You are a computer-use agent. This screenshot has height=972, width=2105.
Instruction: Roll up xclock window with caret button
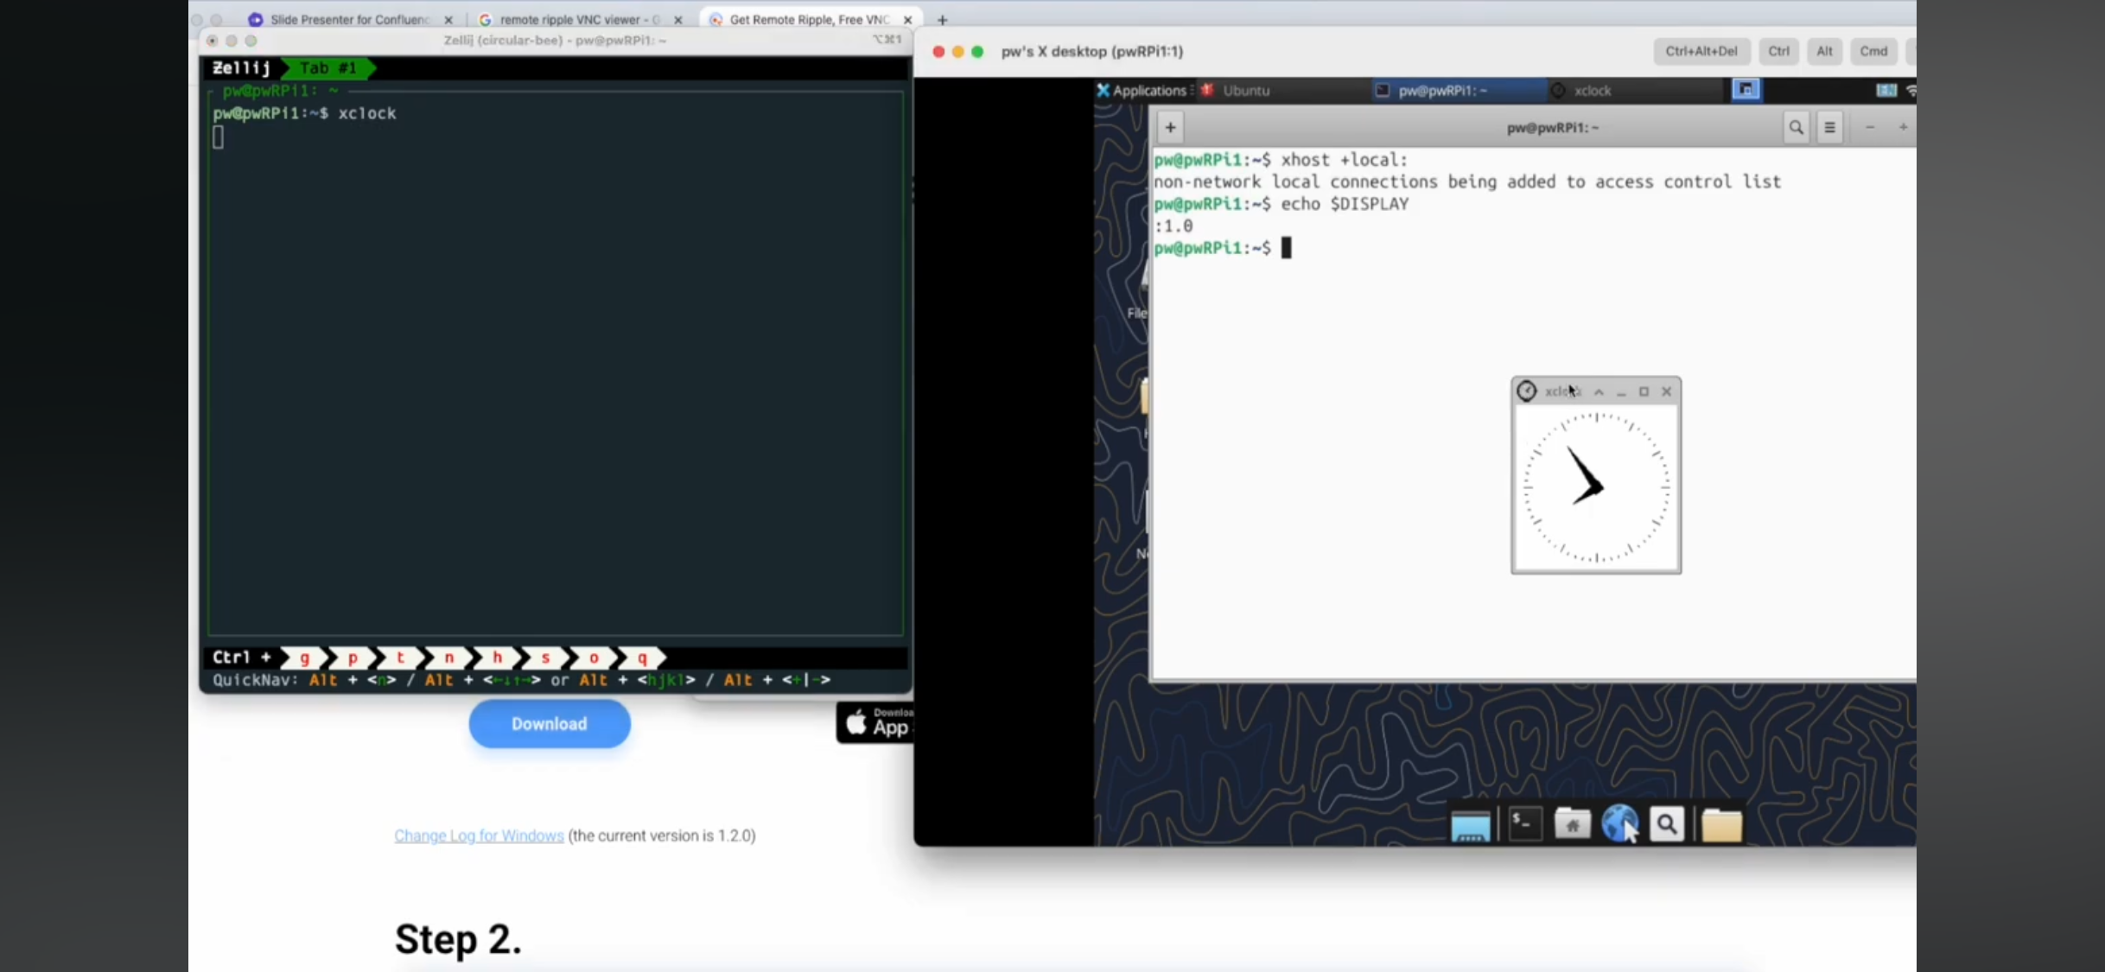tap(1599, 392)
